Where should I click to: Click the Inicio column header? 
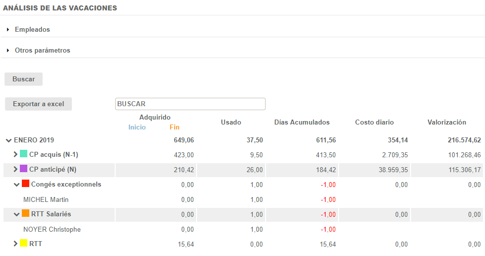pyautogui.click(x=137, y=127)
